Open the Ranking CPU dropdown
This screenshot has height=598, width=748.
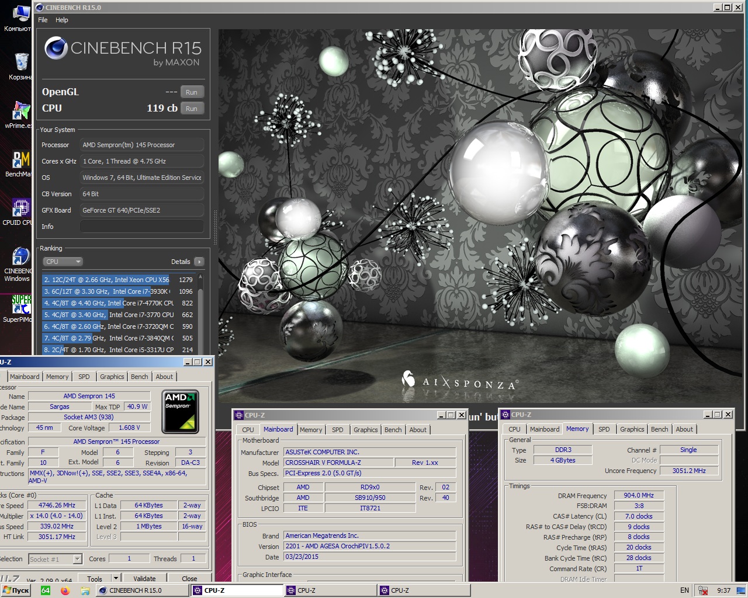[x=63, y=262]
